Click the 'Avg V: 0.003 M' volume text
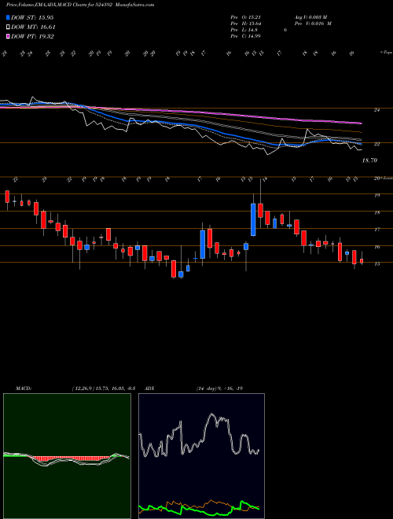The height and width of the screenshot is (519, 393). (310, 17)
